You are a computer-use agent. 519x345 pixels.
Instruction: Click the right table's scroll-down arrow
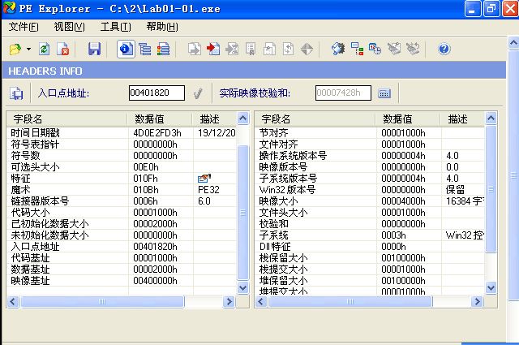pyautogui.click(x=491, y=287)
